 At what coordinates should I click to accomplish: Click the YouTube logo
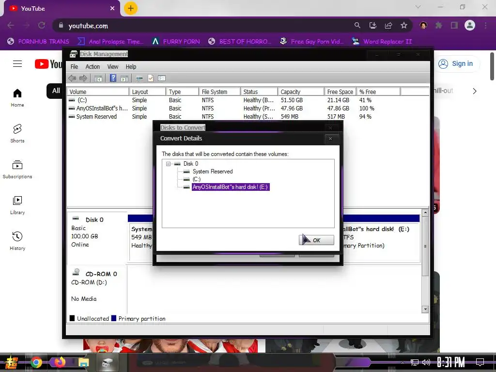point(48,64)
